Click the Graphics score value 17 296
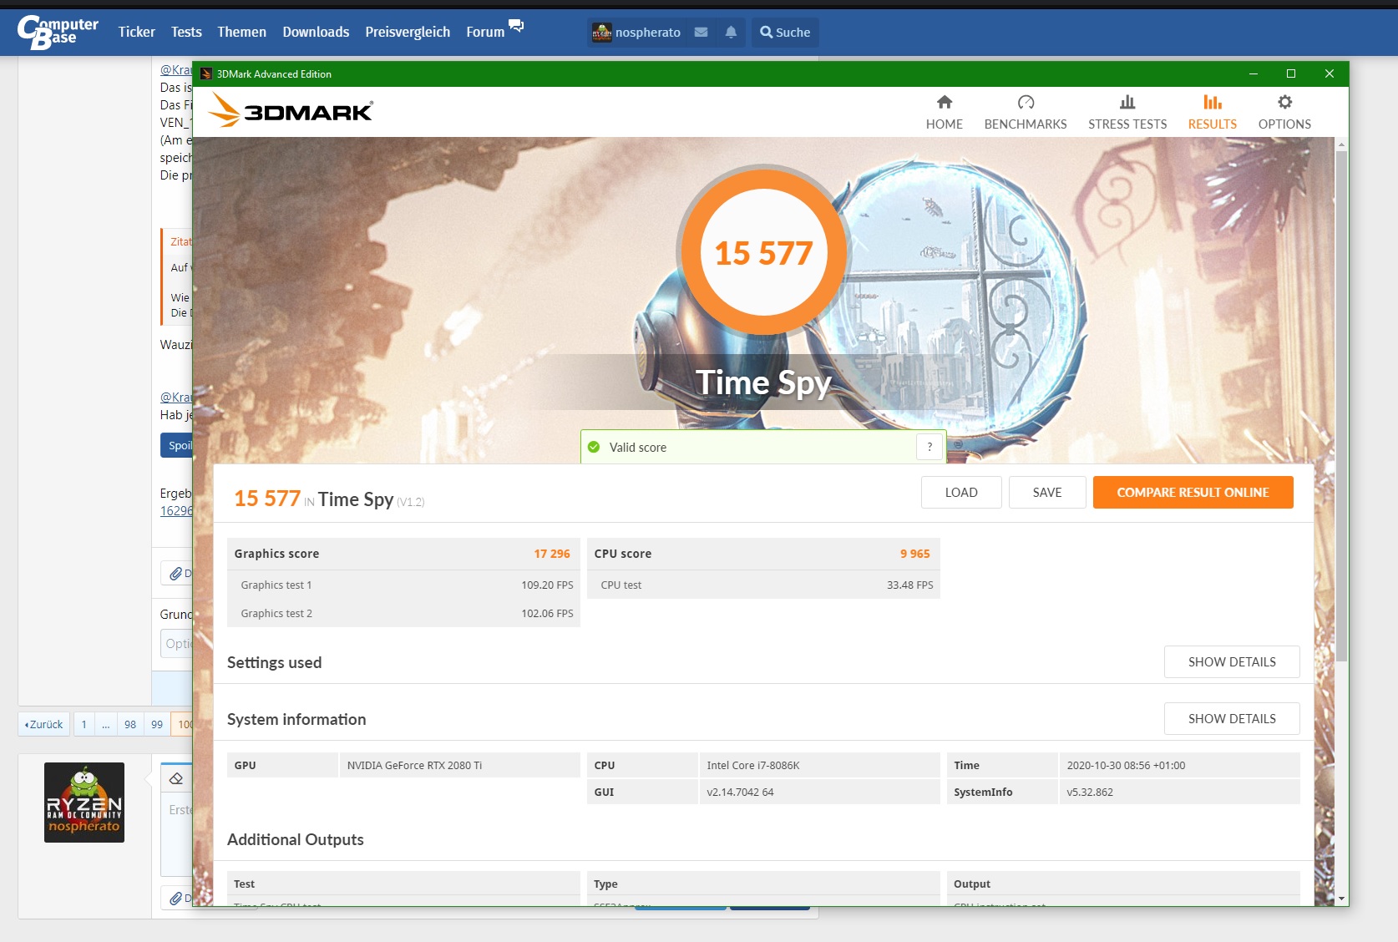 [x=552, y=554]
